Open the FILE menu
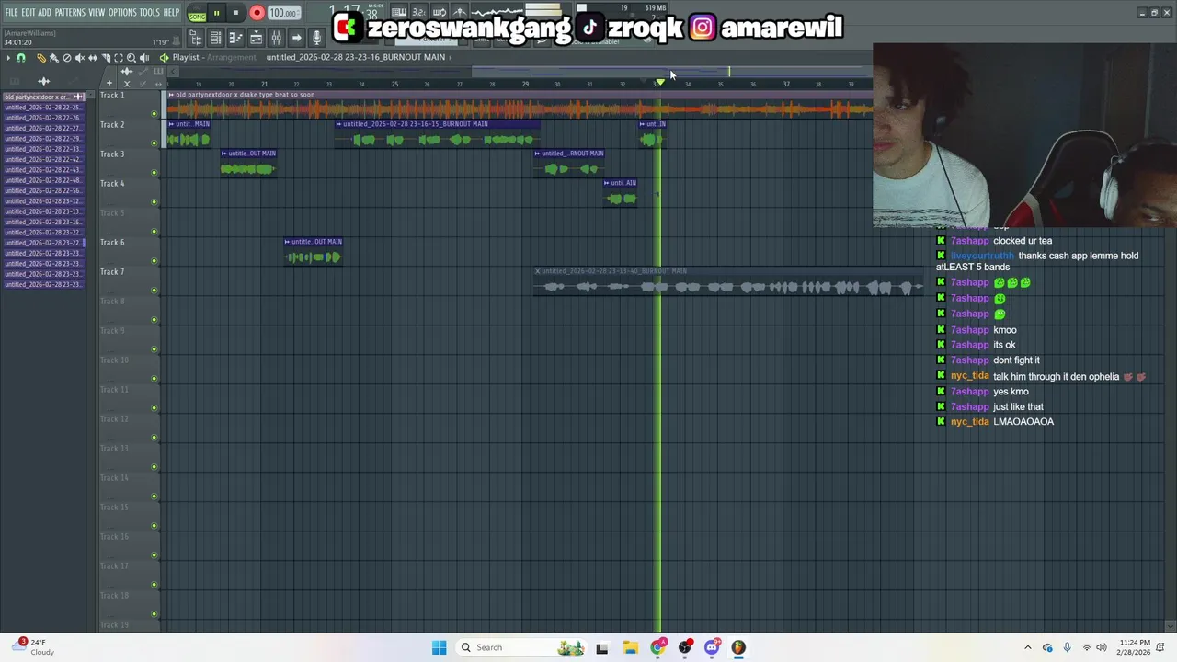The width and height of the screenshot is (1177, 662). click(x=11, y=12)
